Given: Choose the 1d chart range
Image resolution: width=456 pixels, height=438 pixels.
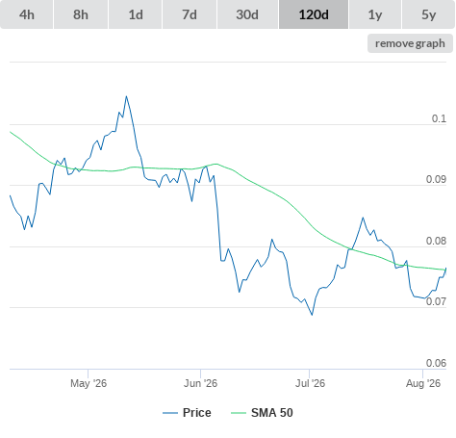Looking at the screenshot, I should pos(136,14).
